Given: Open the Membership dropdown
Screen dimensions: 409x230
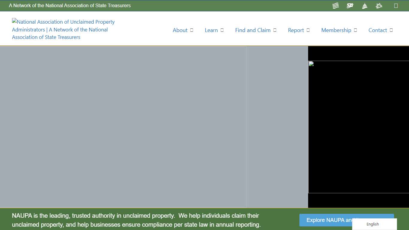Looking at the screenshot, I should pos(355,30).
